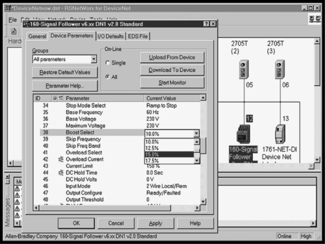
Task: Switch to the General tab
Action: coord(37,36)
